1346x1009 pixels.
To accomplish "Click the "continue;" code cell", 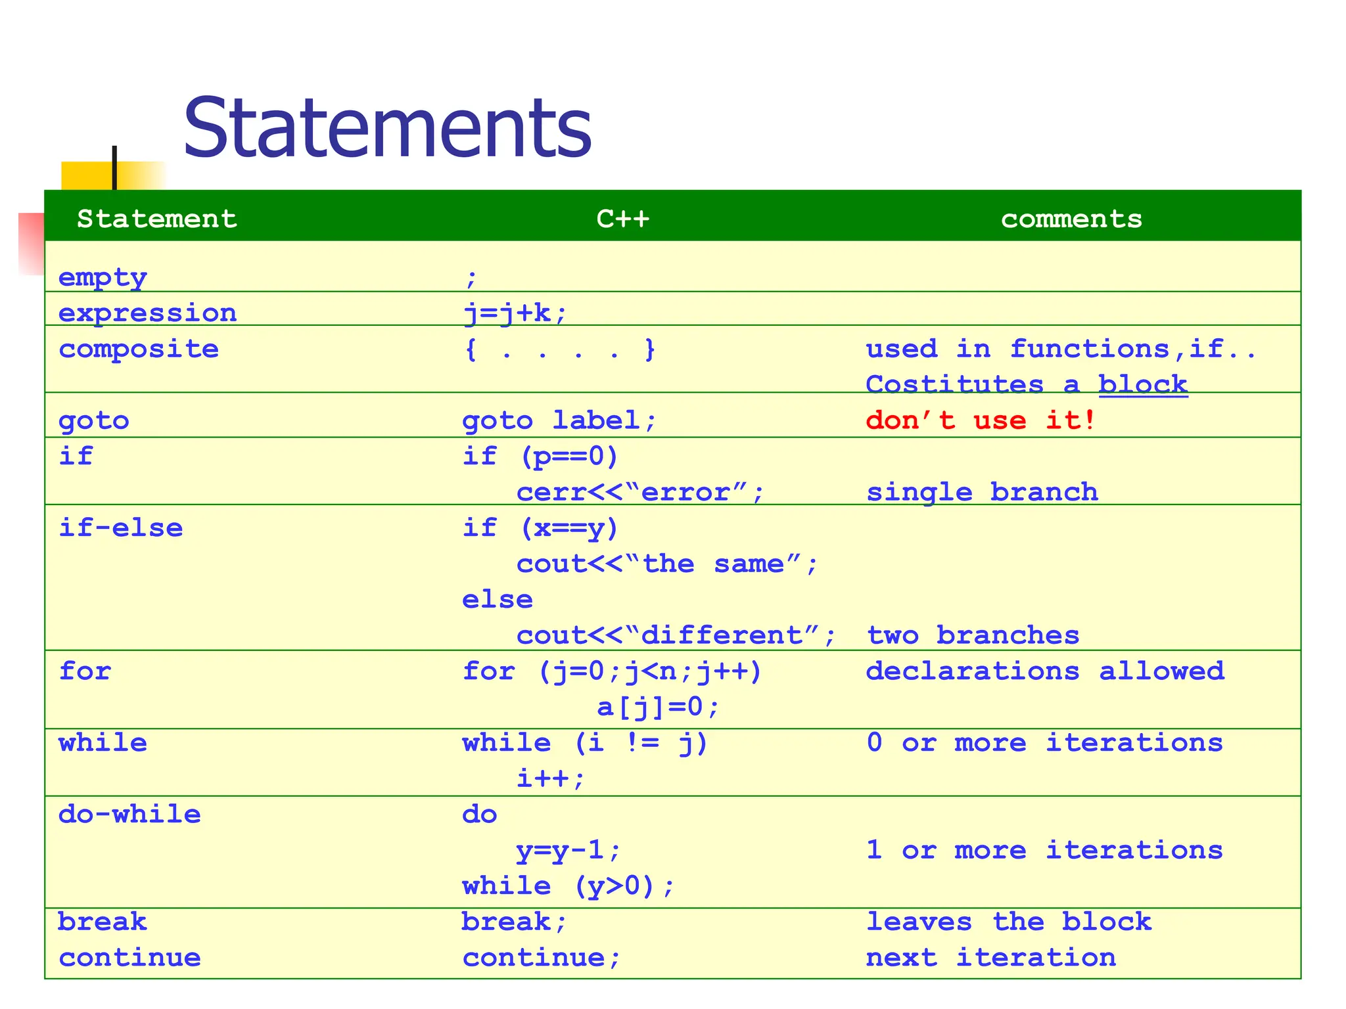I will (x=542, y=958).
